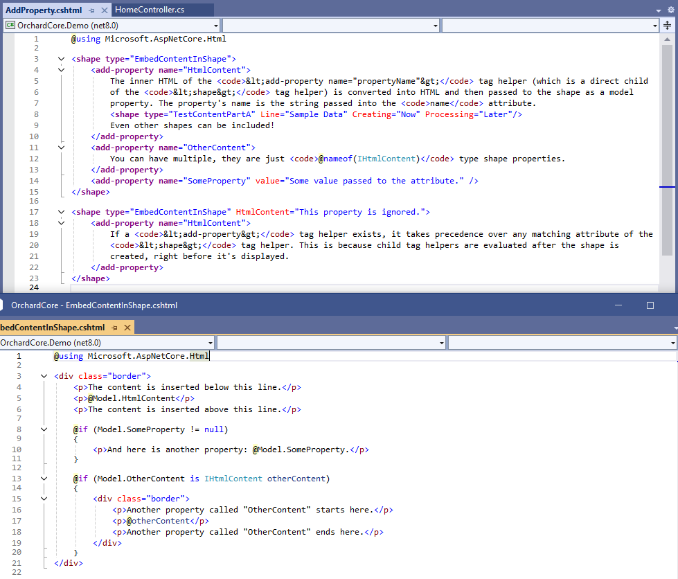Click the scroll-up arrow in AddProperty editor
Viewport: 678px width, 579px height.
click(x=667, y=39)
